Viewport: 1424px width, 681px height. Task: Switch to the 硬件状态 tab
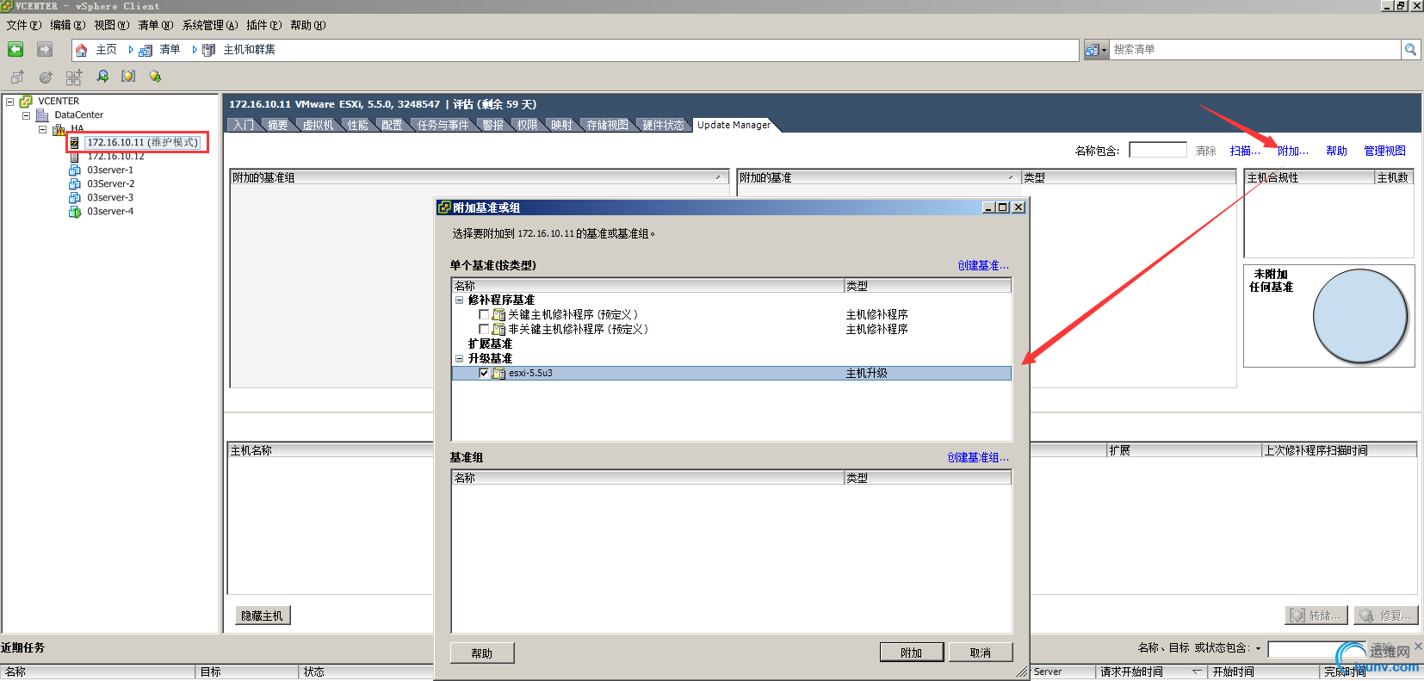[663, 126]
